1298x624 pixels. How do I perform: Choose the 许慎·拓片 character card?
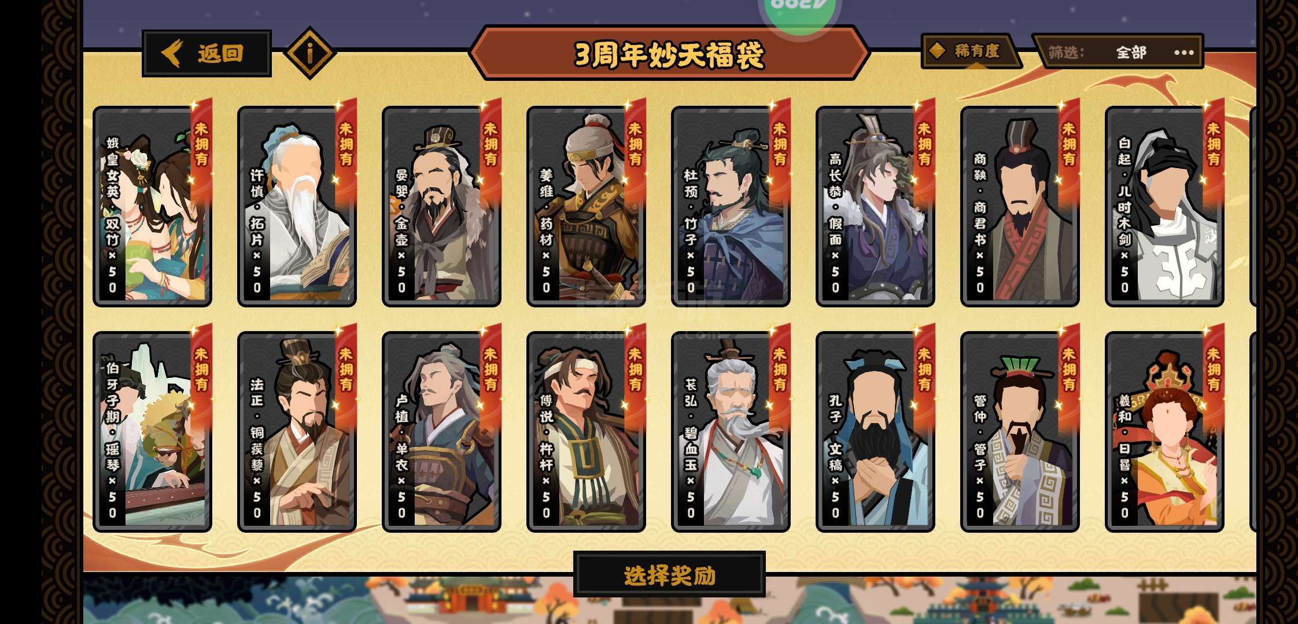[297, 206]
